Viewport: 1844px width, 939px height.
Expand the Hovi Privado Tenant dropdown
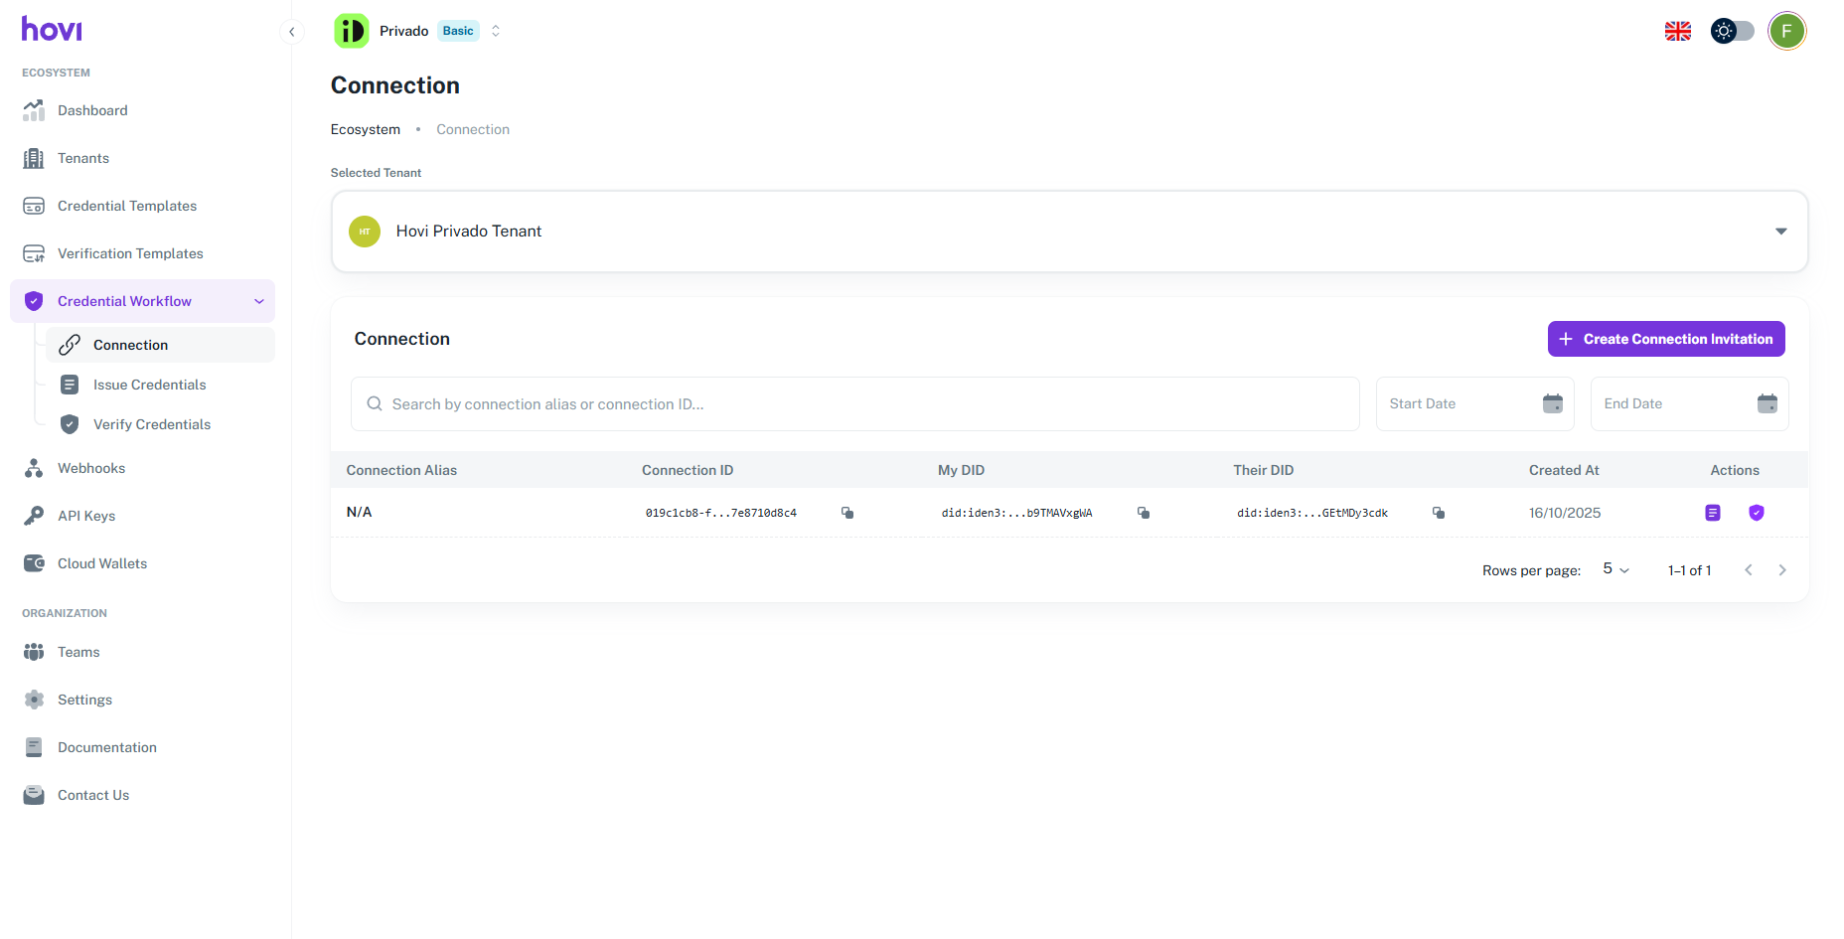1780,232
